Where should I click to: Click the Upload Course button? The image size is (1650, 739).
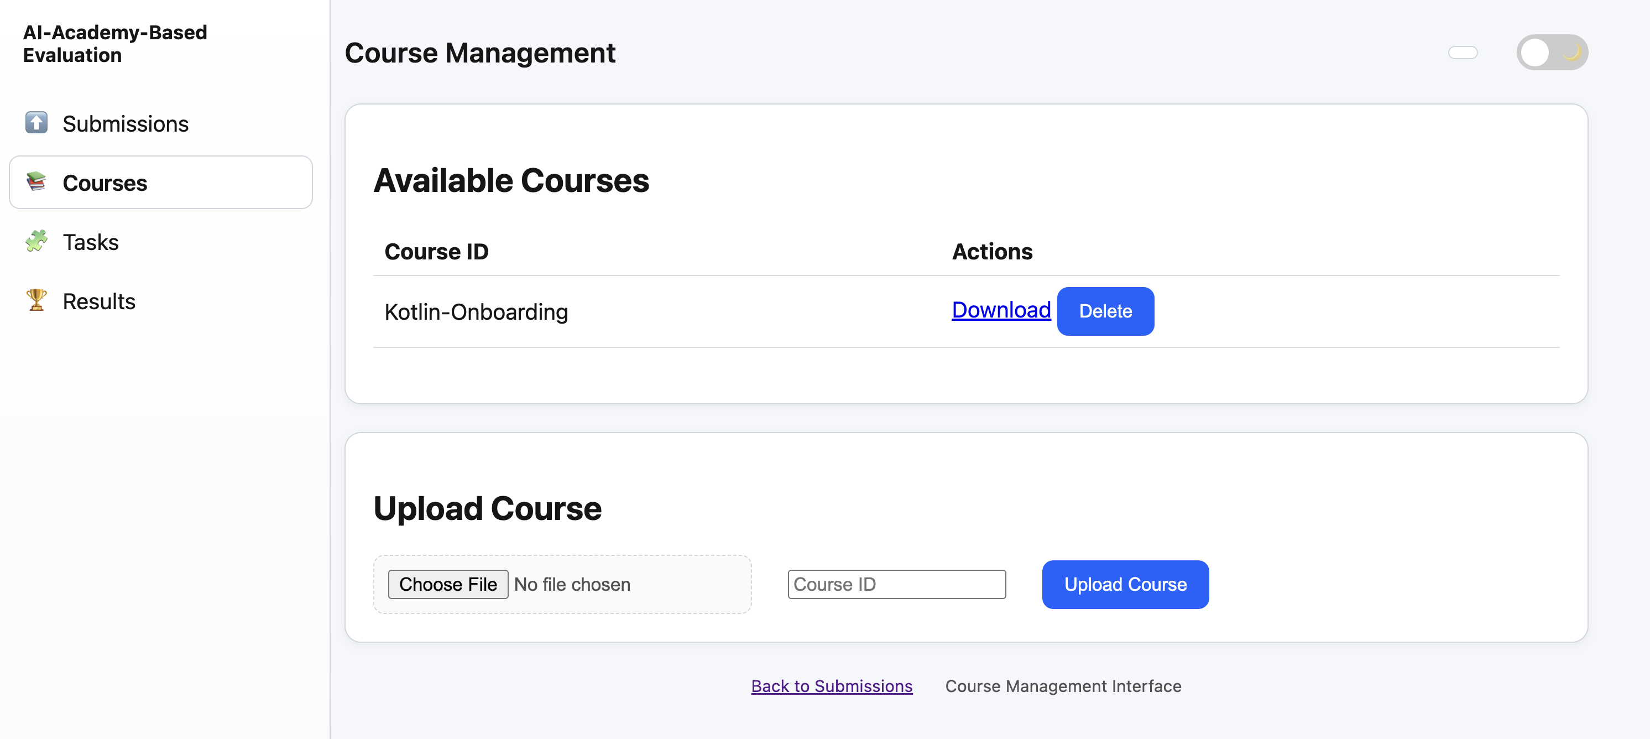(1125, 584)
